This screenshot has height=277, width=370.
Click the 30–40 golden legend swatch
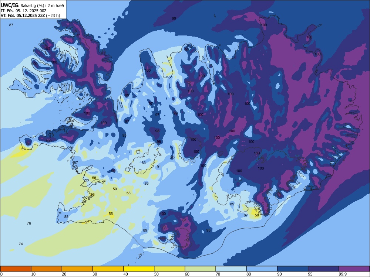[x=108, y=269]
